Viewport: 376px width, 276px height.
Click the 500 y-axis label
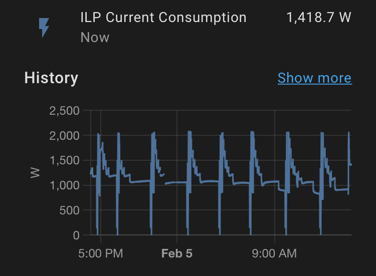(x=70, y=210)
